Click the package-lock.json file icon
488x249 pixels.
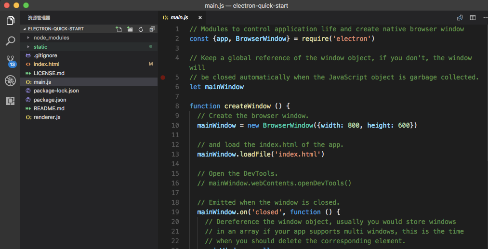(28, 91)
